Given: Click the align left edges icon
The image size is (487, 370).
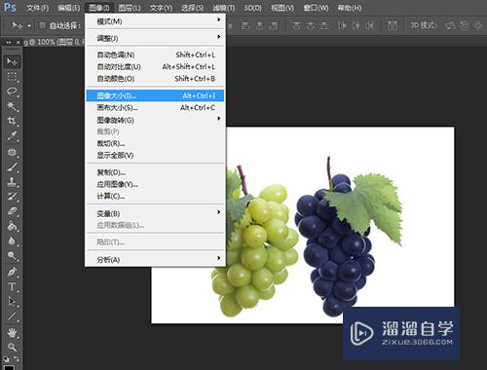Looking at the screenshot, I should [245, 25].
